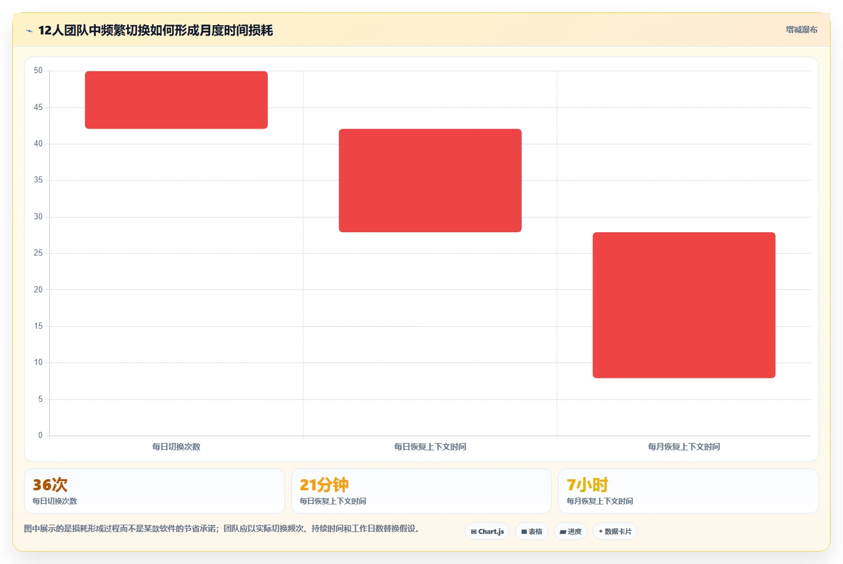
Task: Select the 进度 tag chip
Action: (x=571, y=531)
